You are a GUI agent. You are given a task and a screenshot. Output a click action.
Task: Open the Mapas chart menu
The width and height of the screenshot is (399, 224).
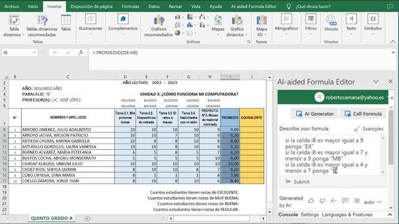click(218, 25)
